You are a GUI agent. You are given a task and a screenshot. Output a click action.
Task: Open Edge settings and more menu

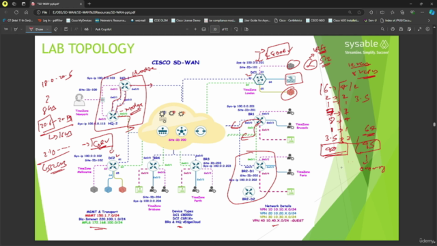423,12
